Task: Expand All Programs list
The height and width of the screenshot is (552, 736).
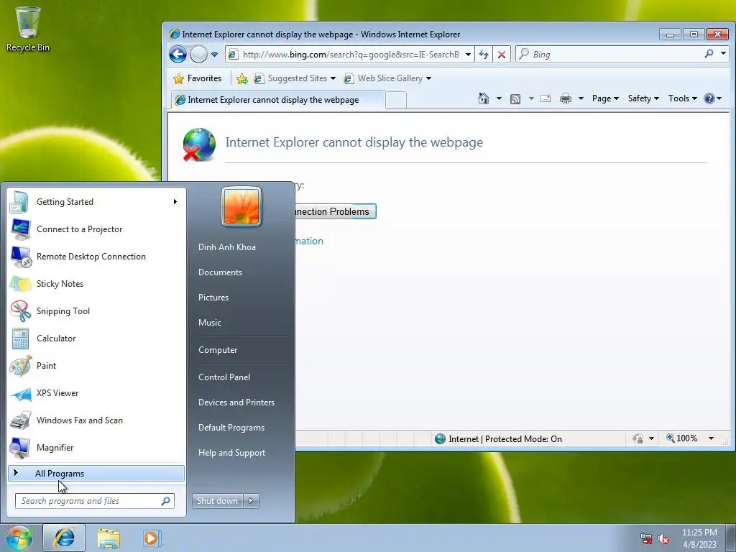Action: click(x=96, y=474)
